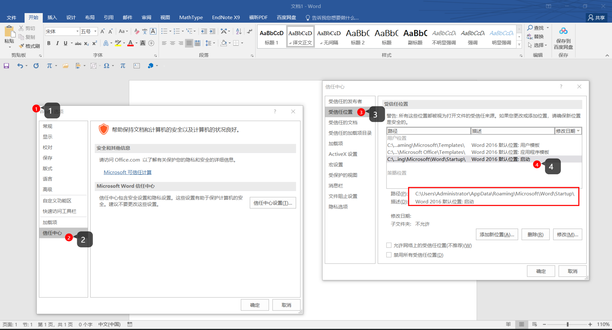Apply superscript x² formatting
Viewport: 612px width, 330px height.
(95, 43)
